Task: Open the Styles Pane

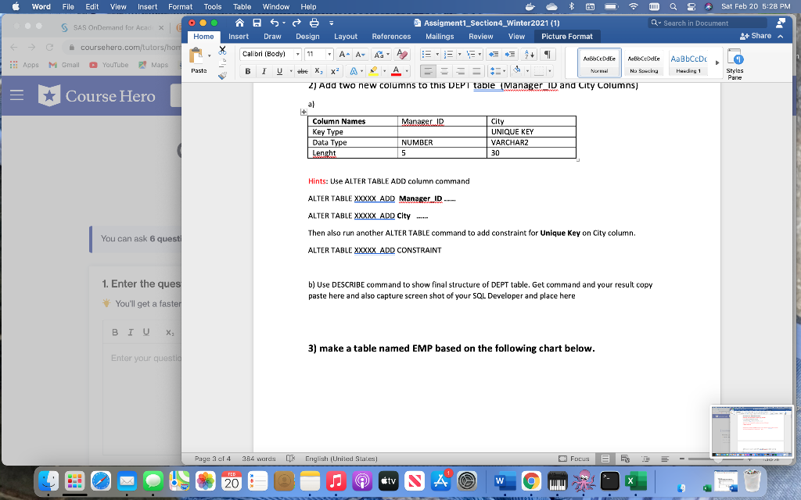Action: point(735,62)
